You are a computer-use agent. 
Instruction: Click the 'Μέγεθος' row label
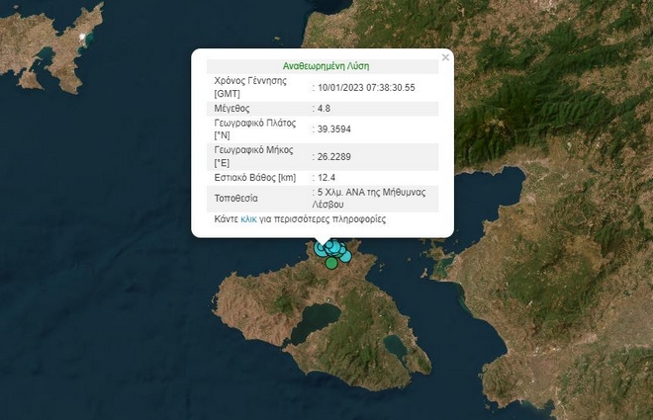click(233, 109)
